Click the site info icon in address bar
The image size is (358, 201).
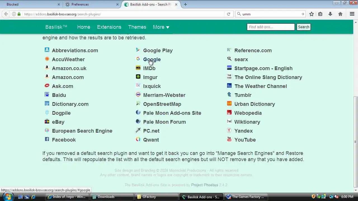click(14, 14)
